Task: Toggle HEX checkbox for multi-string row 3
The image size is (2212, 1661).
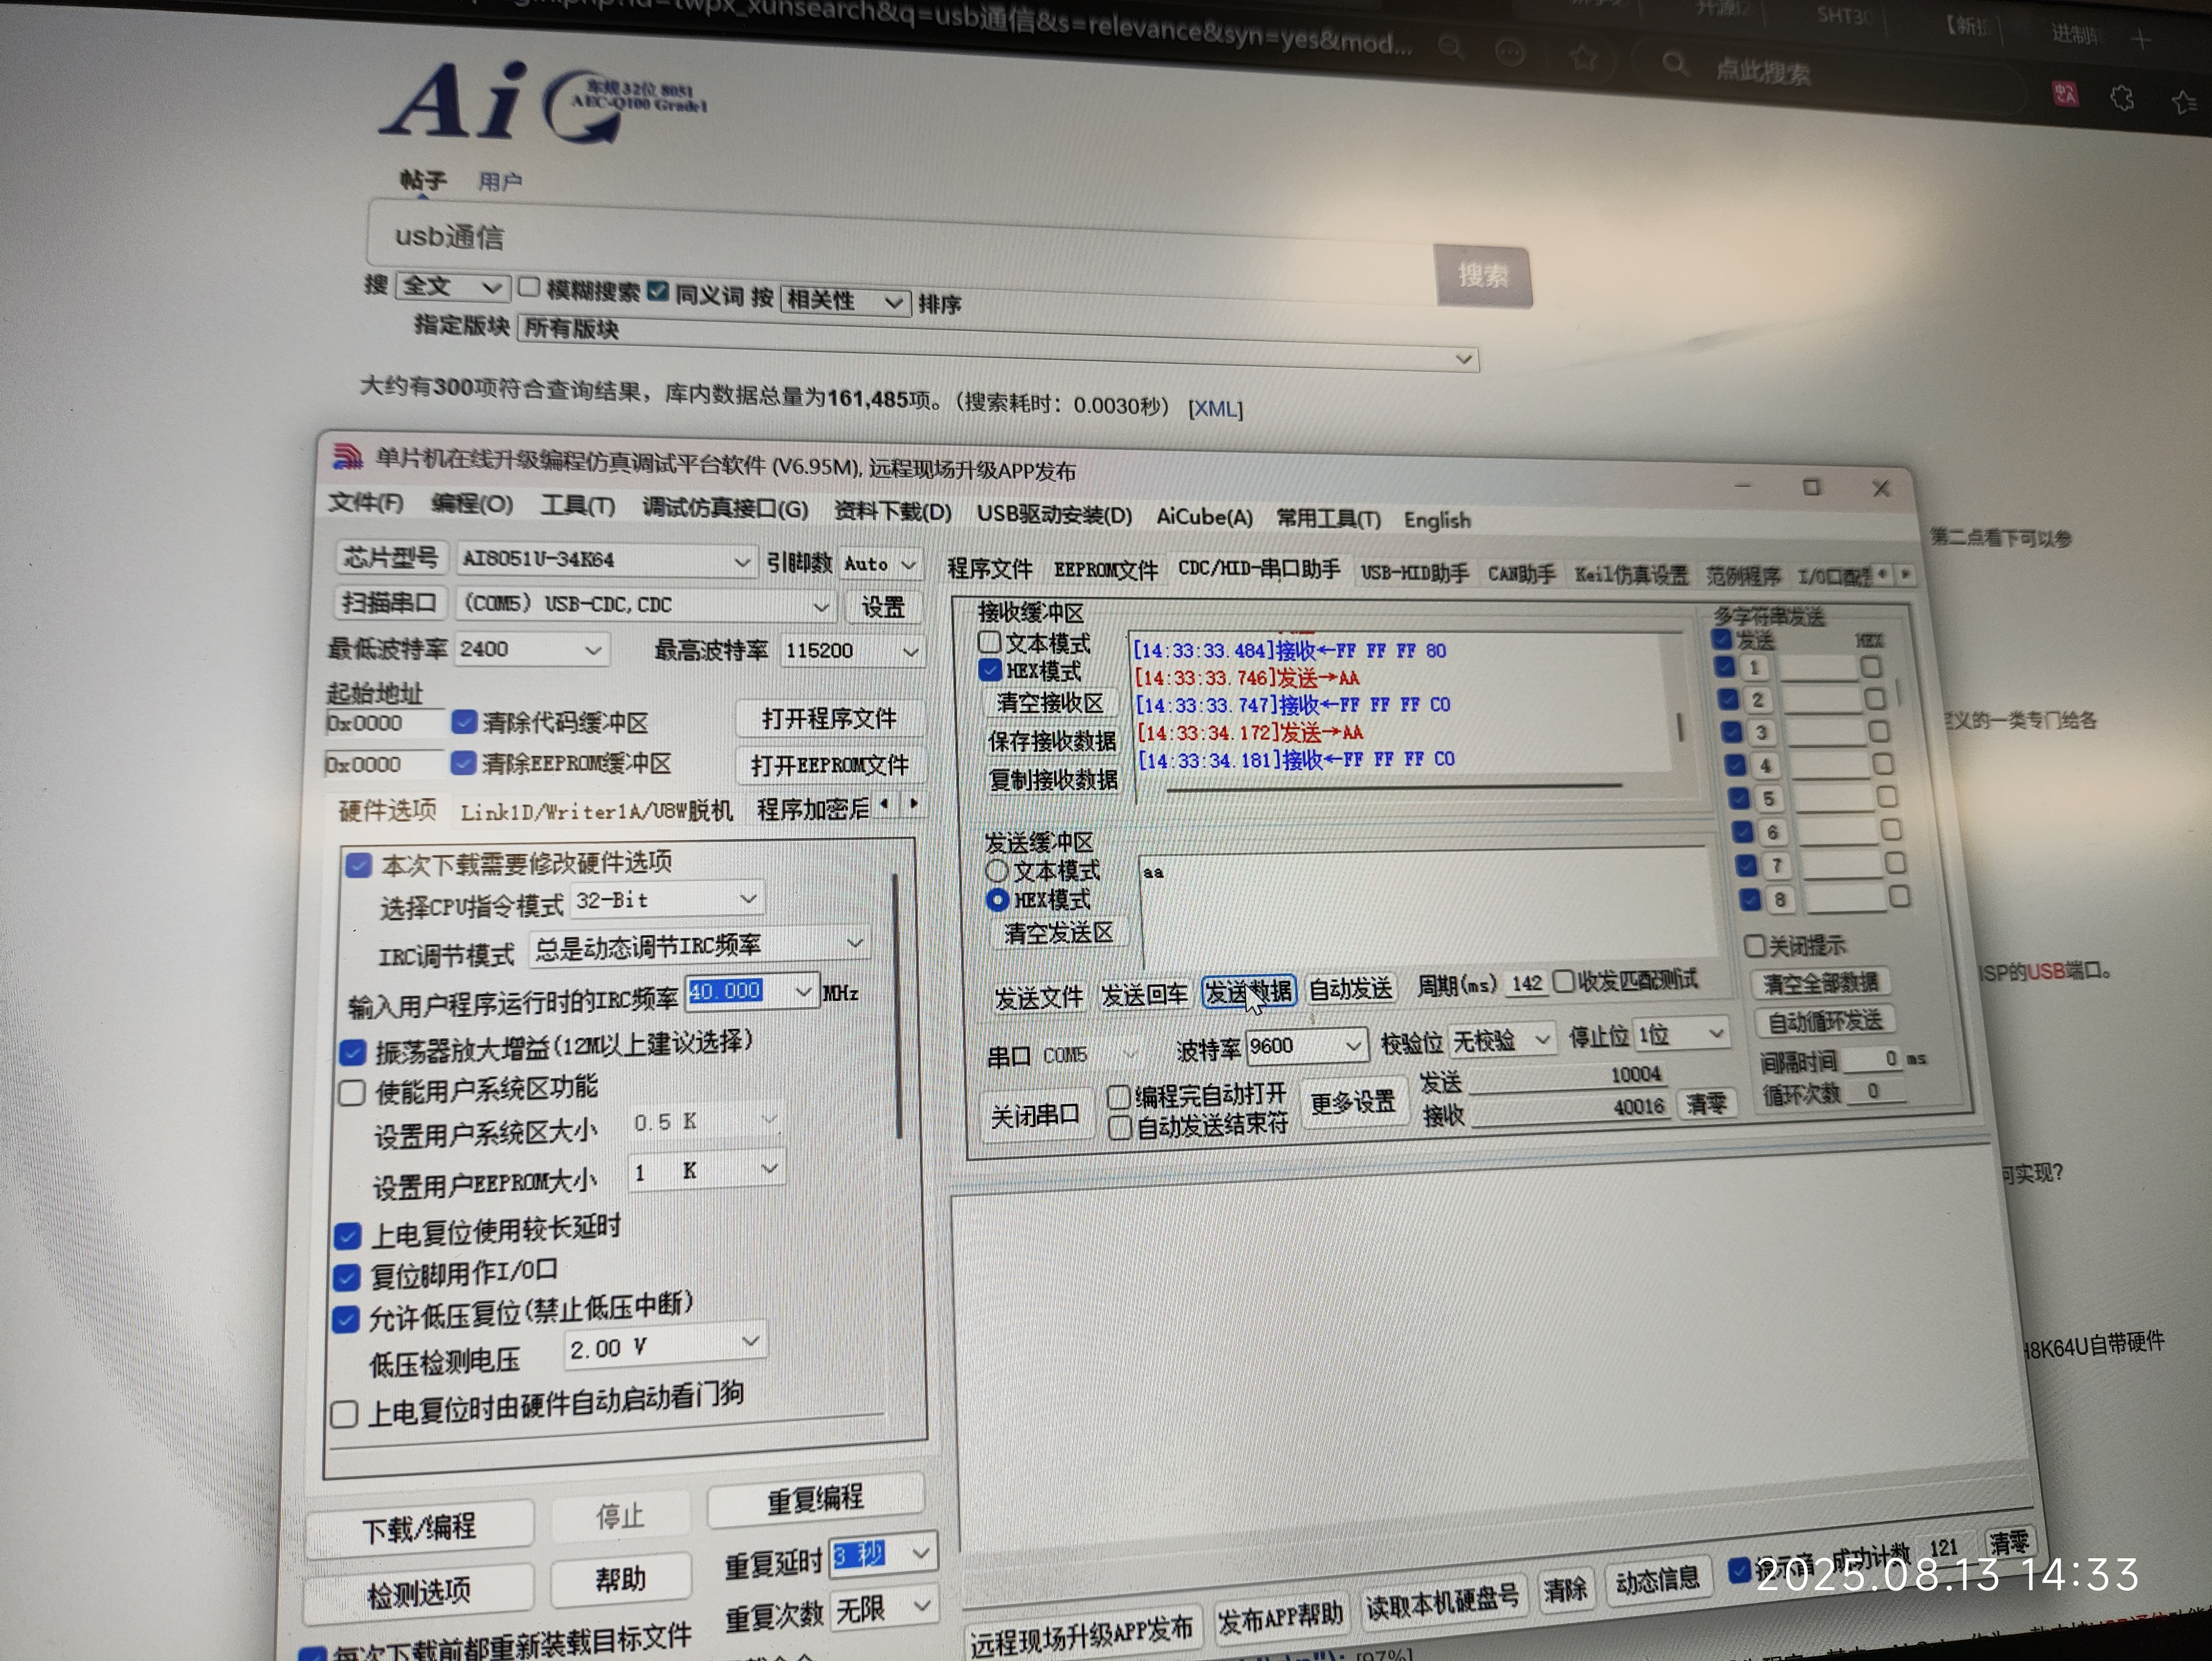Action: [x=1879, y=732]
